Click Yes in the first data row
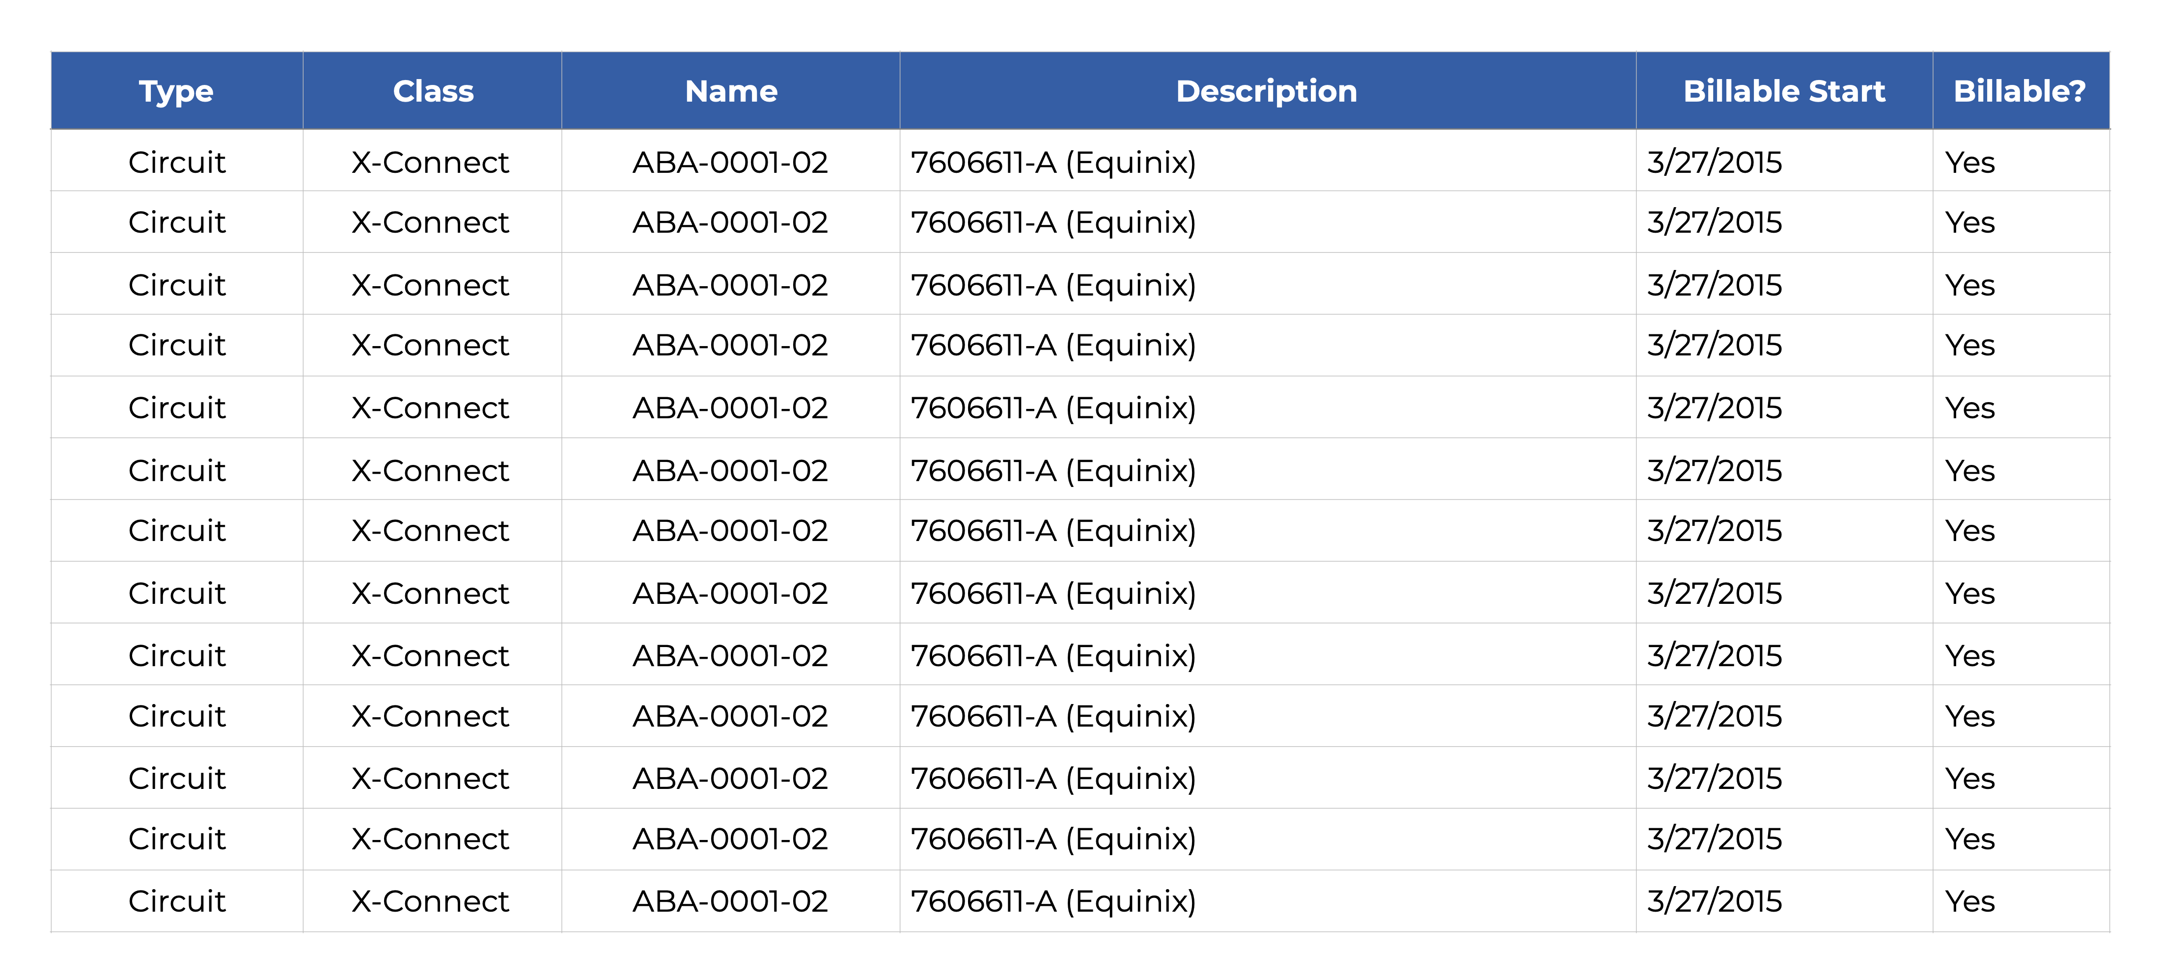 pyautogui.click(x=1970, y=162)
